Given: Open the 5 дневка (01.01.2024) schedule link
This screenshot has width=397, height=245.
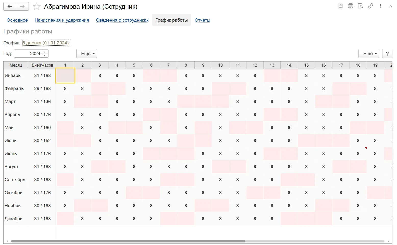Looking at the screenshot, I should pos(46,43).
